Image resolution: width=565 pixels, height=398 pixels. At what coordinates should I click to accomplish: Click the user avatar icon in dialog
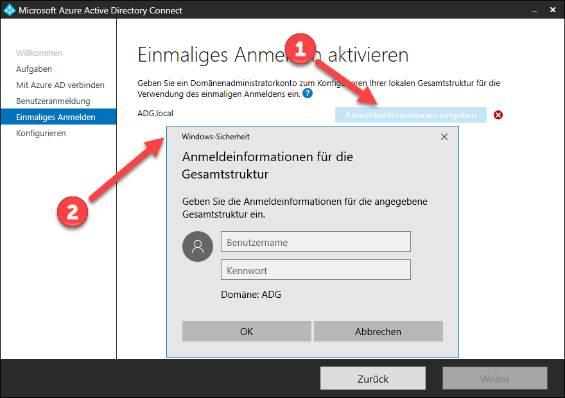point(198,247)
